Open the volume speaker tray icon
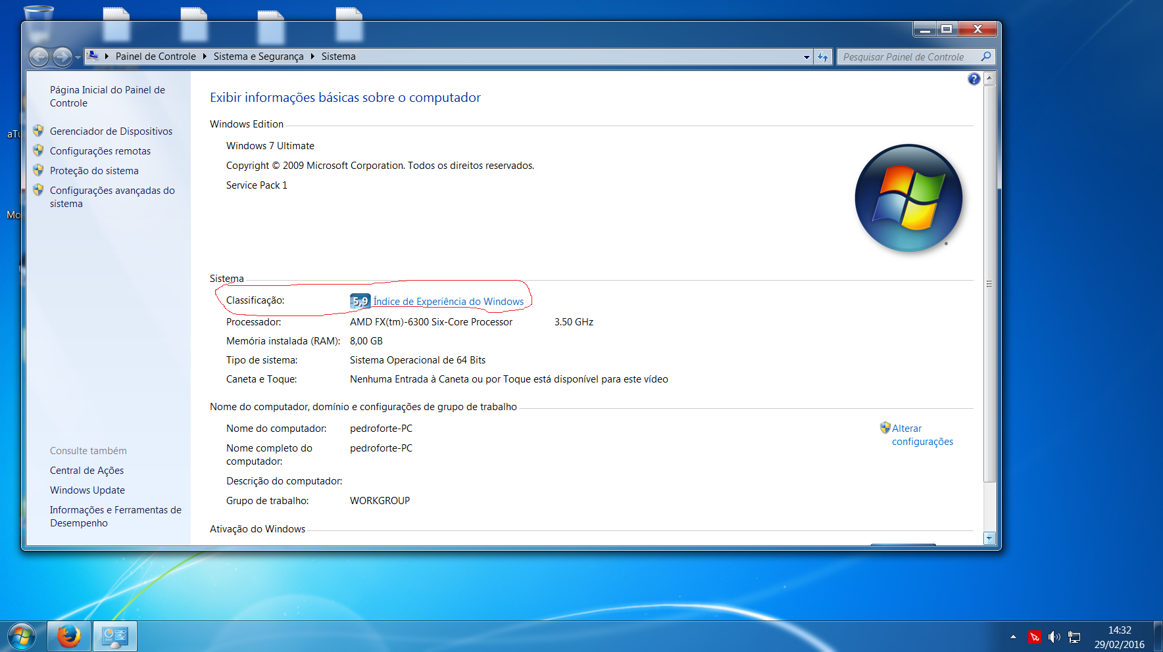Viewport: 1163px width, 652px height. (x=1054, y=637)
